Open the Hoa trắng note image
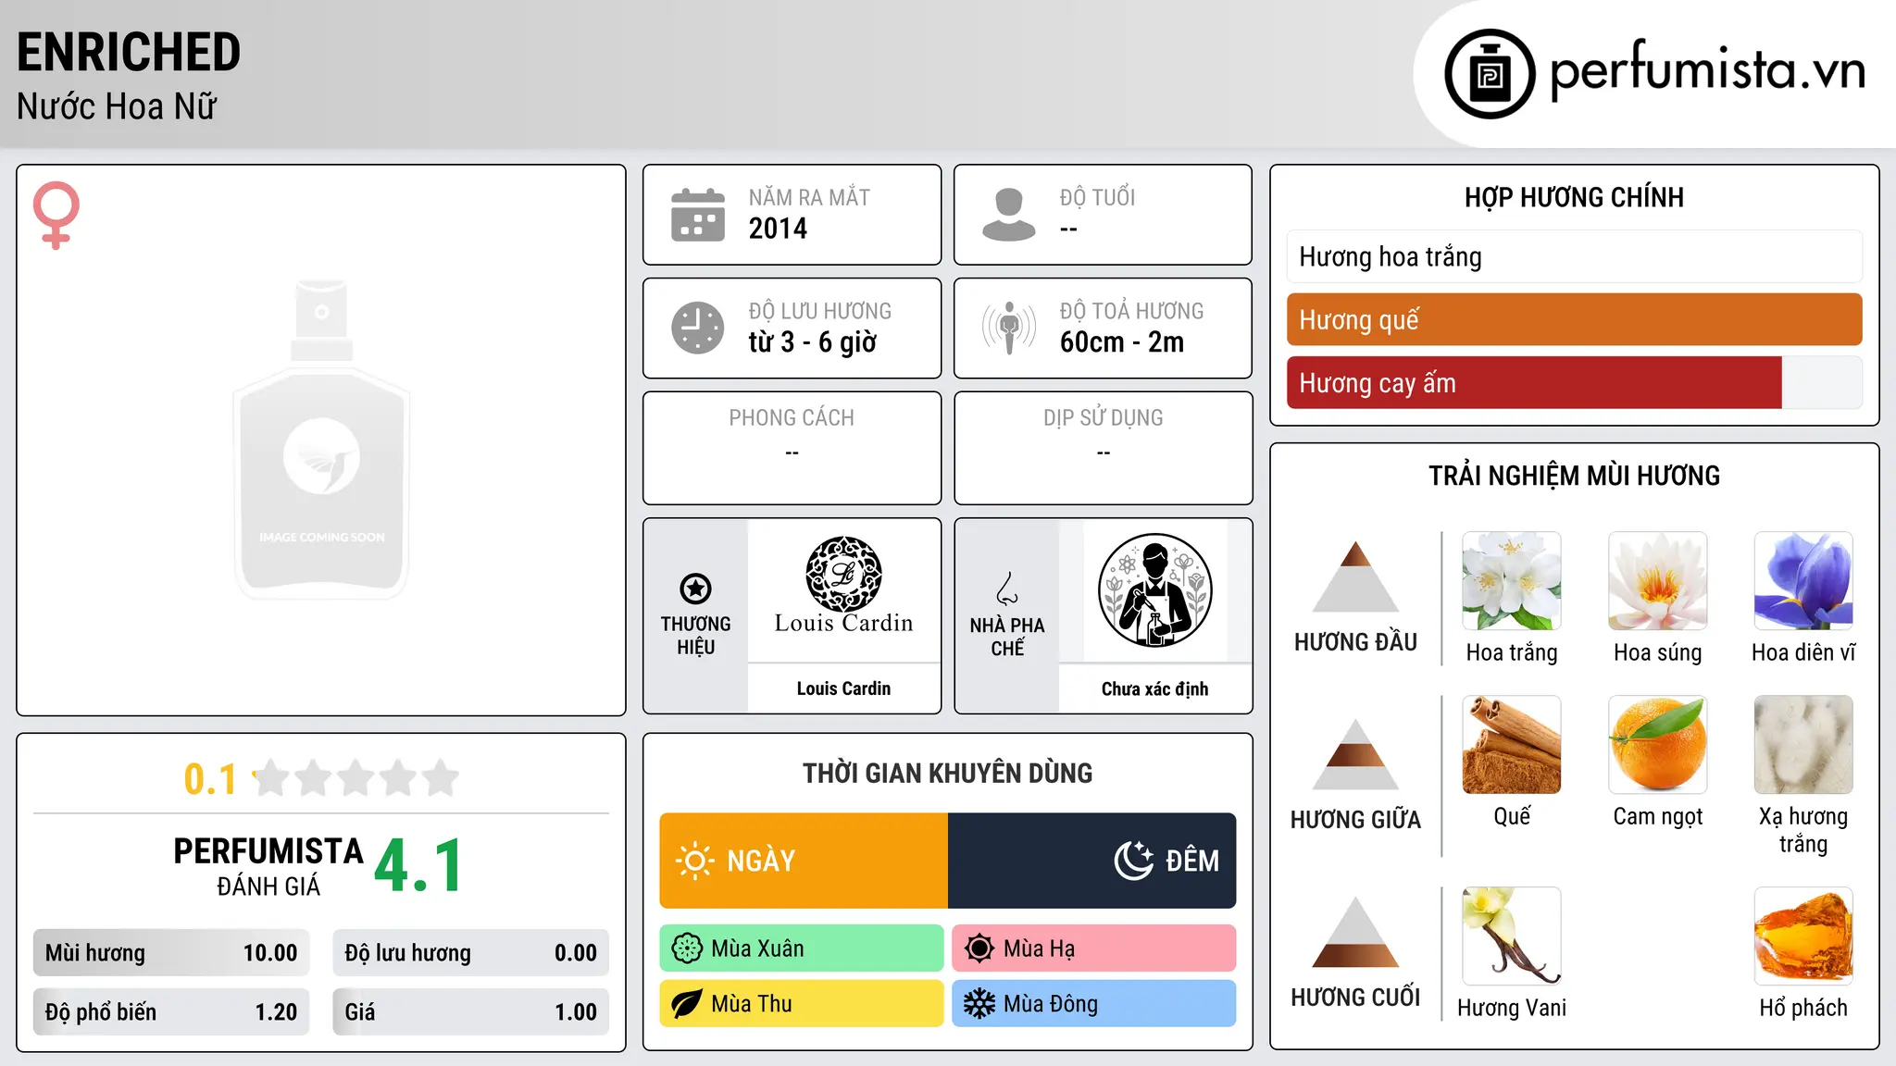The image size is (1896, 1066). click(x=1512, y=581)
